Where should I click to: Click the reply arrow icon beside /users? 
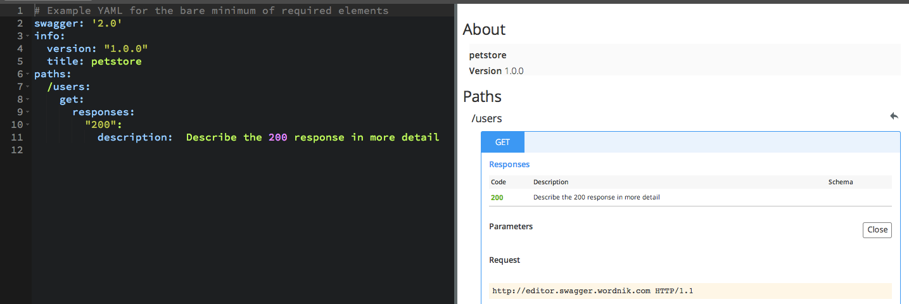pos(894,117)
